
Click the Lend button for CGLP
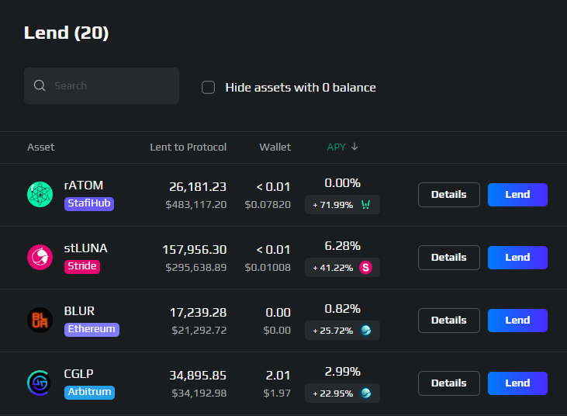pyautogui.click(x=517, y=383)
